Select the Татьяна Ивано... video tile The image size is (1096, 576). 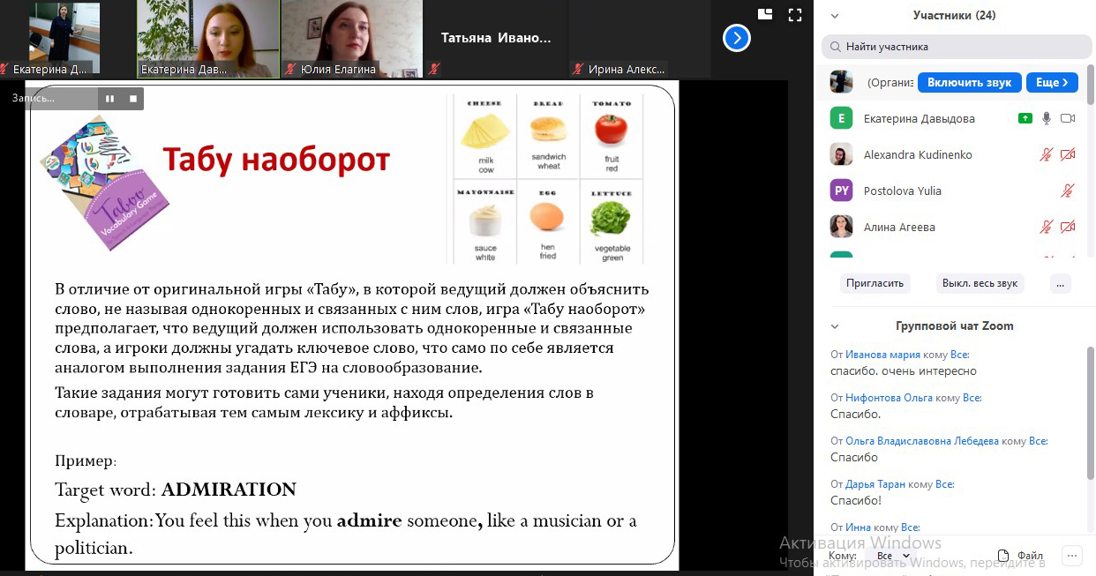496,38
